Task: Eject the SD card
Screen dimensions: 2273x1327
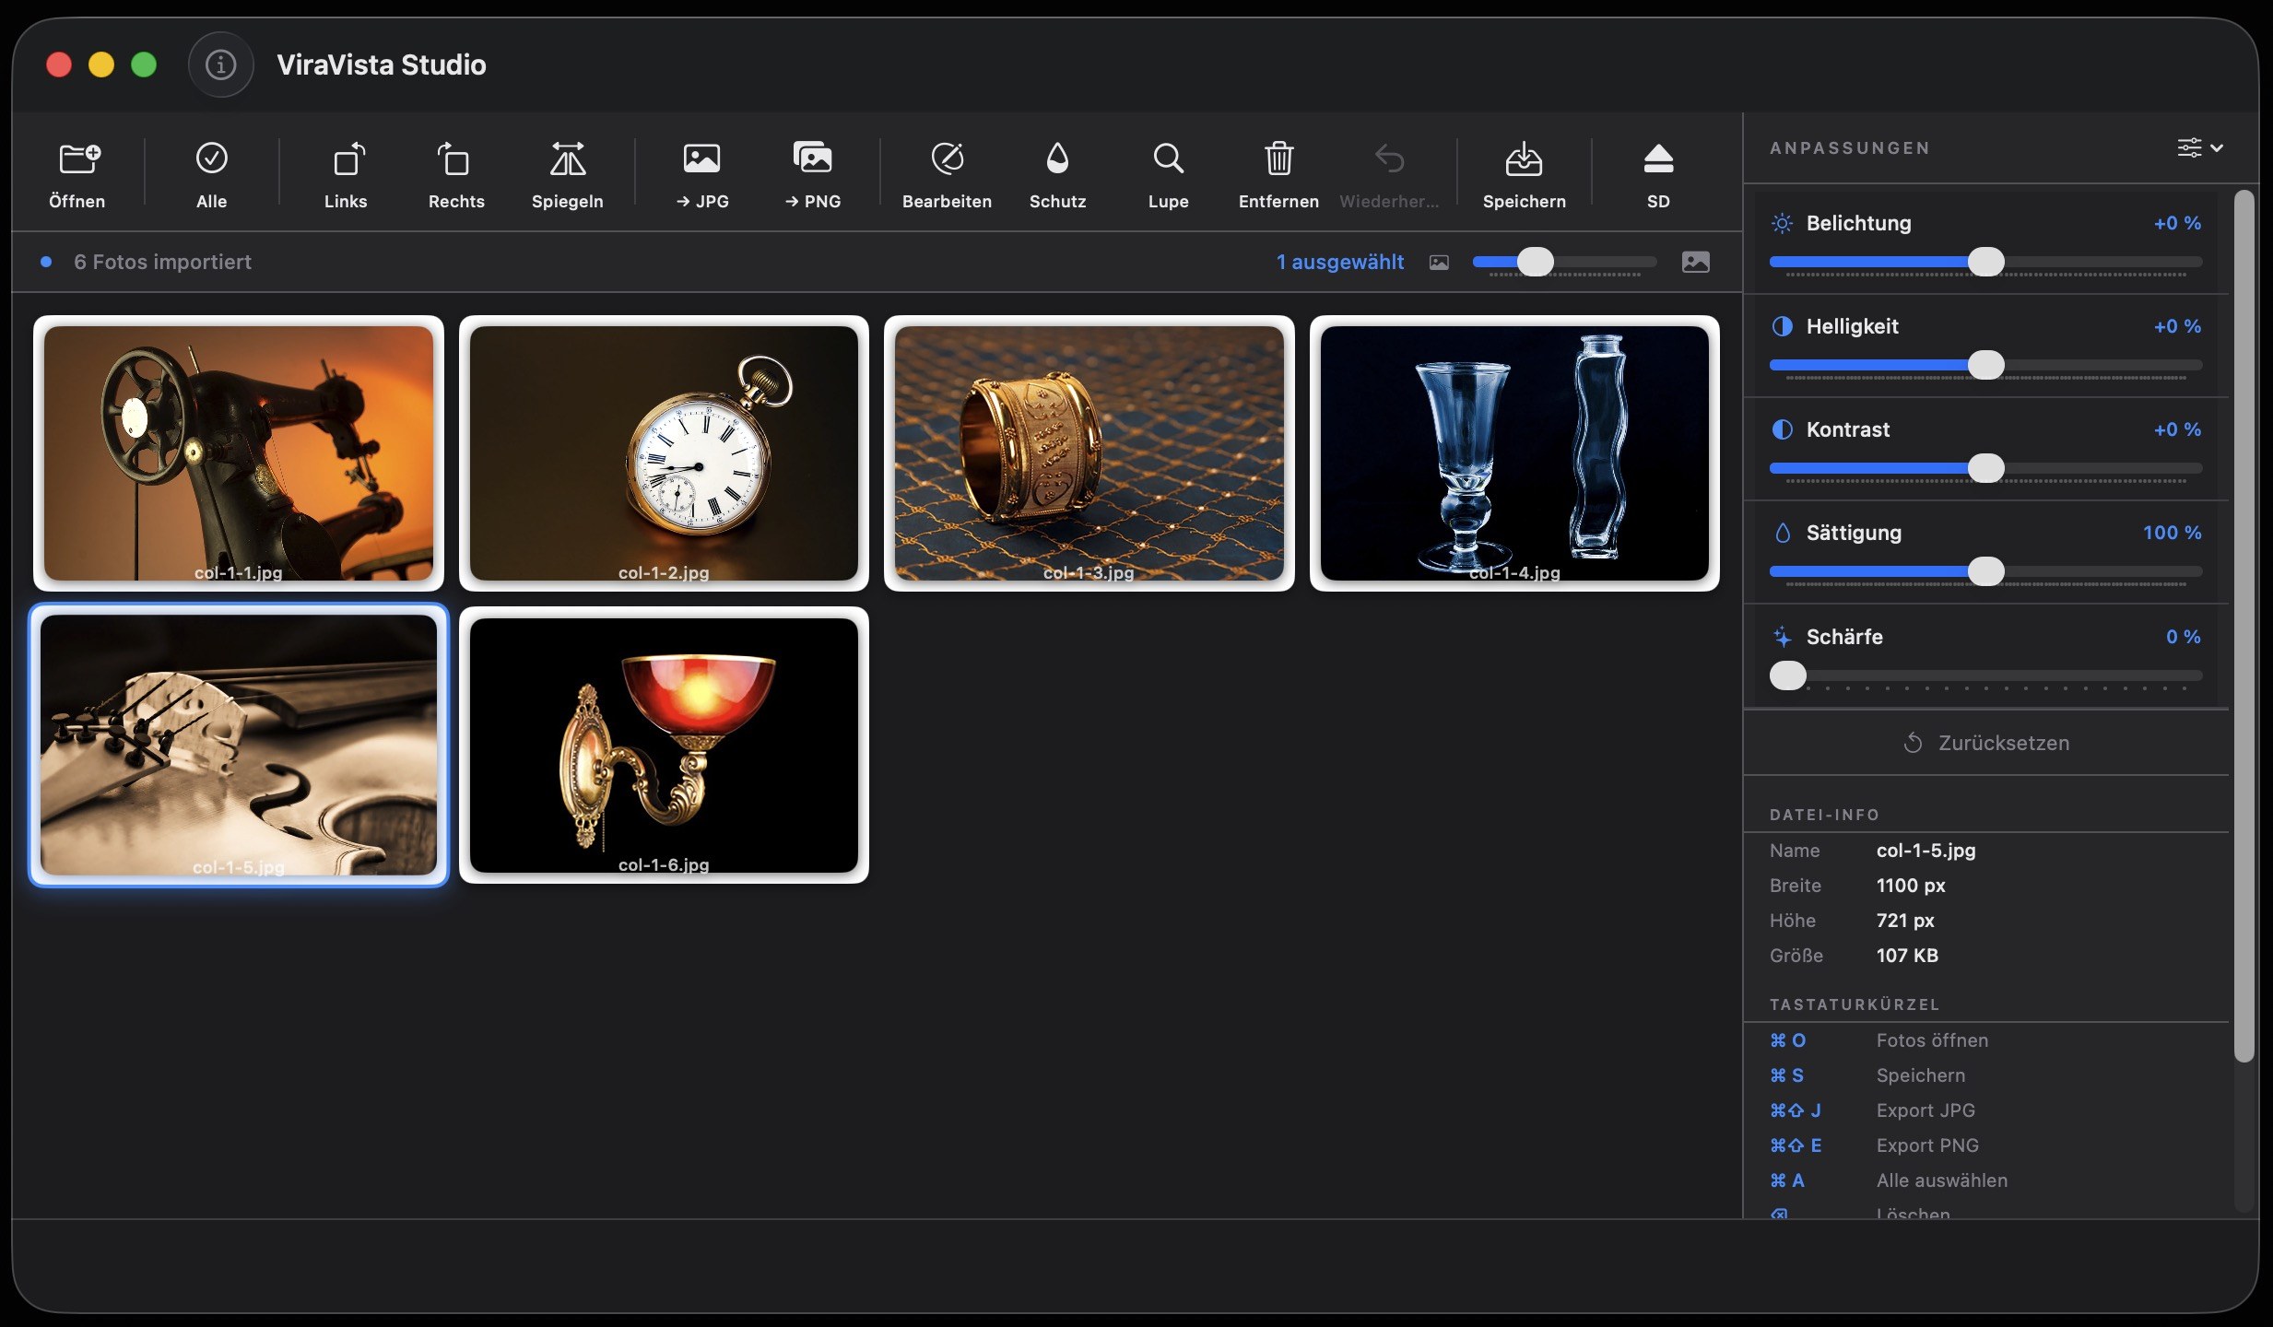Action: point(1658,175)
